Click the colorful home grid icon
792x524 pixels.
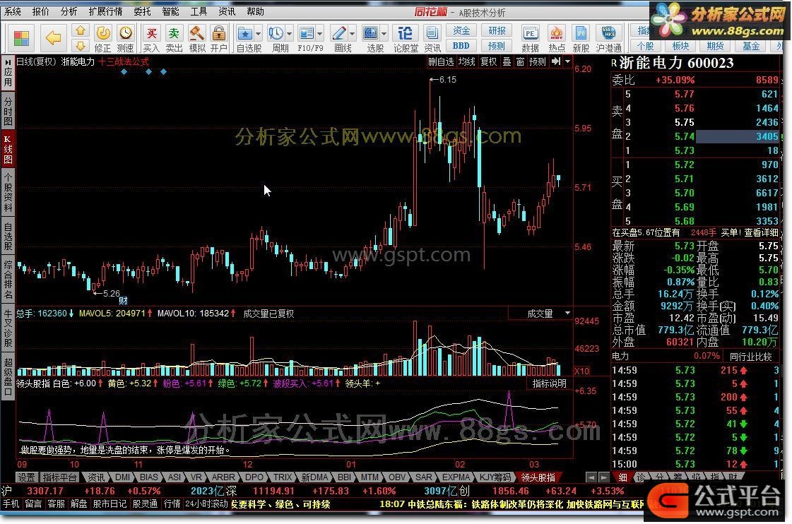pyautogui.click(x=21, y=38)
